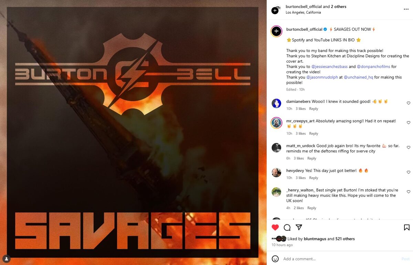
Task: Open the three-dot more options menu
Action: [406, 9]
